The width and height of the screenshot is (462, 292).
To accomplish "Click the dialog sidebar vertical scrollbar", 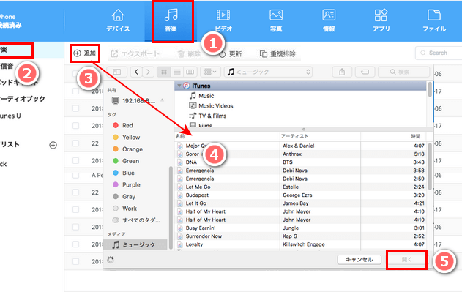I will [x=171, y=208].
